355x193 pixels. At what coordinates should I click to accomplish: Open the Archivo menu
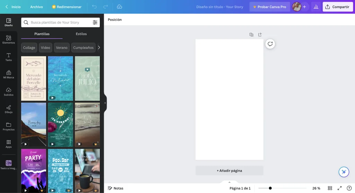pos(36,7)
